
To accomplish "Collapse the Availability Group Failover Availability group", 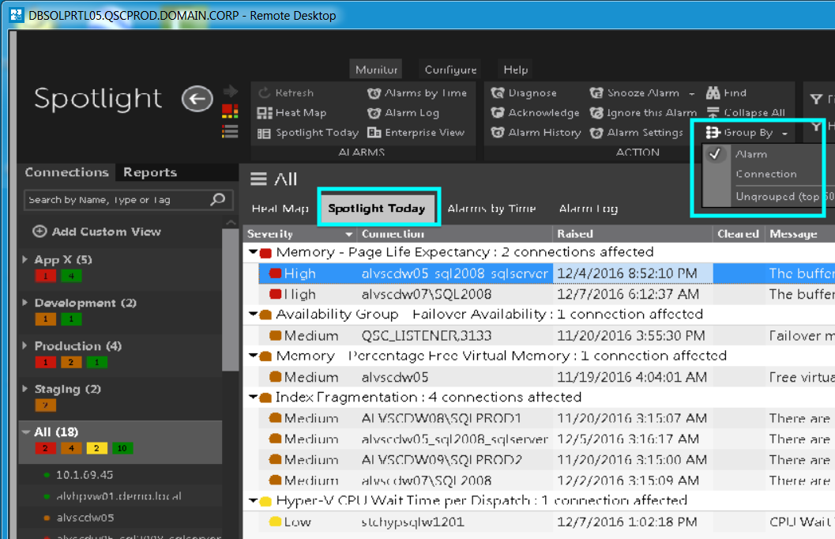I will pyautogui.click(x=254, y=315).
